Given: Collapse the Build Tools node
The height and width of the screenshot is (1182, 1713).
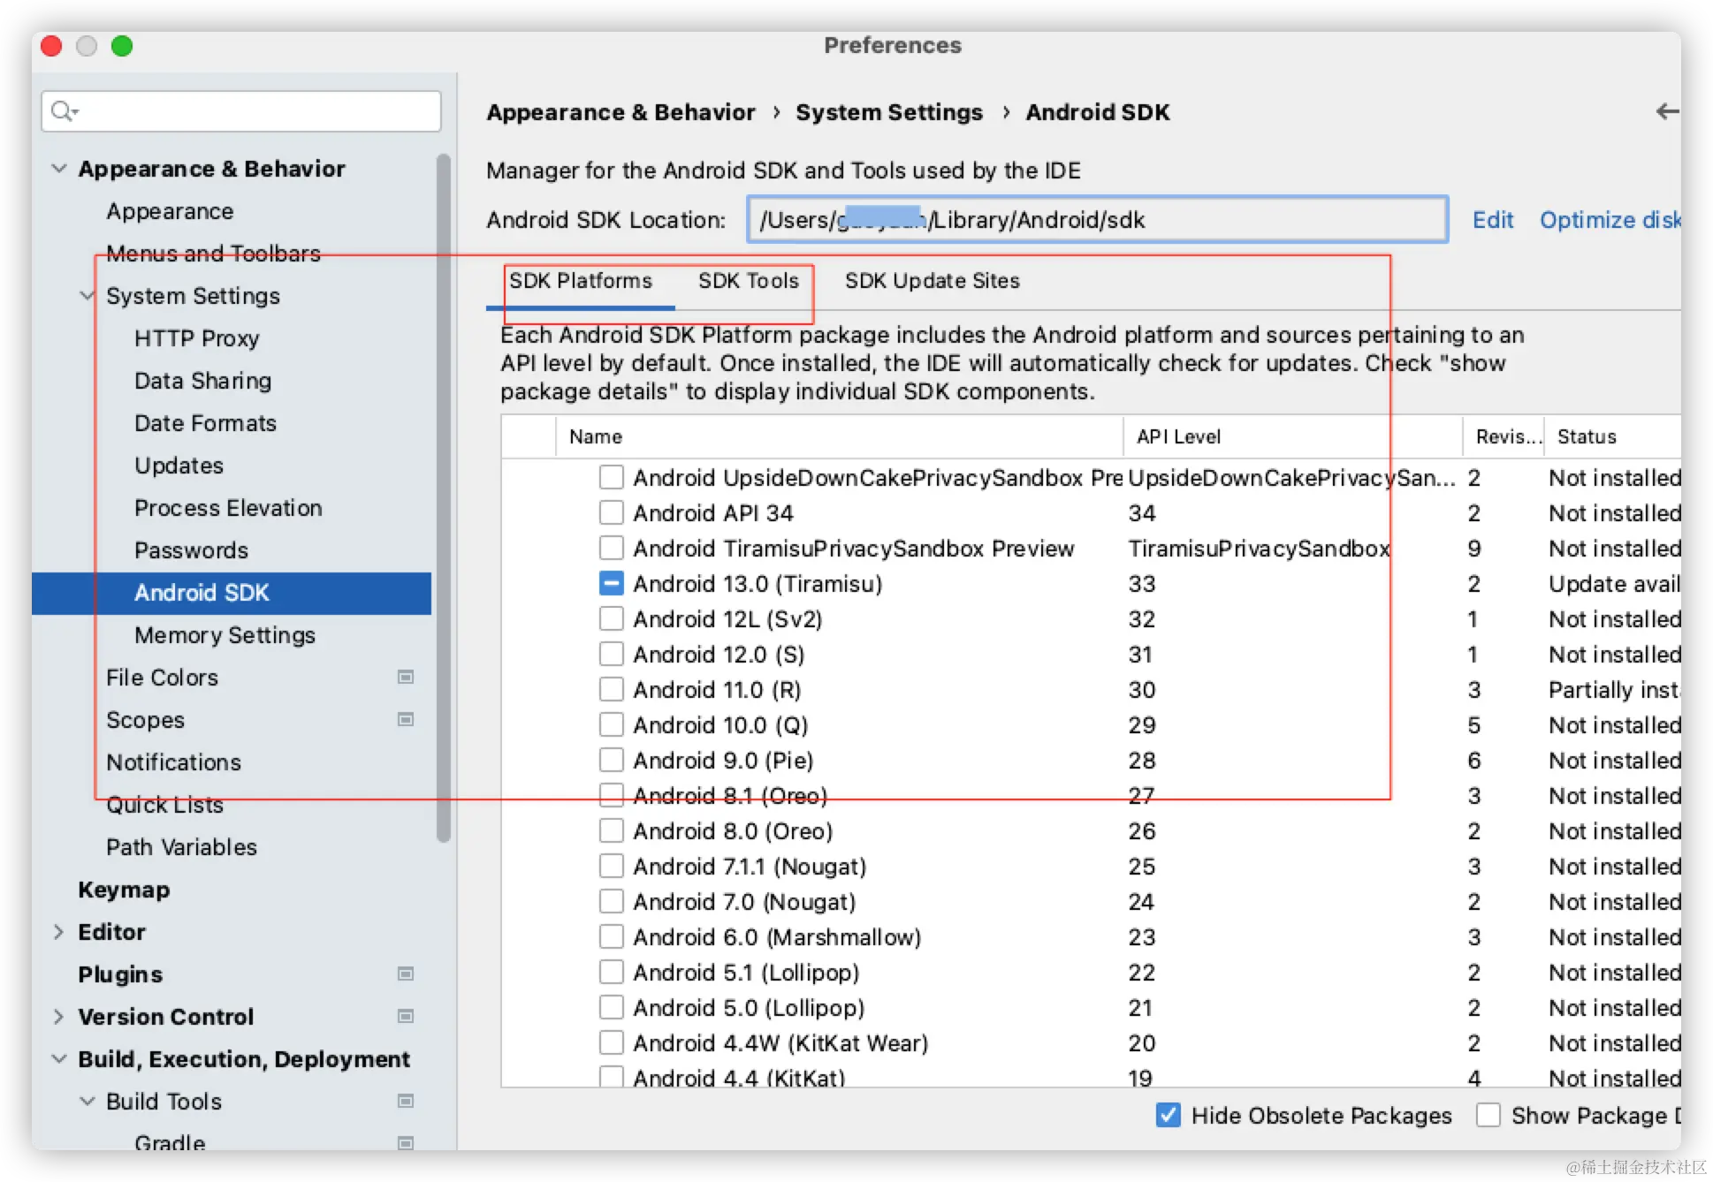Looking at the screenshot, I should click(x=88, y=1102).
